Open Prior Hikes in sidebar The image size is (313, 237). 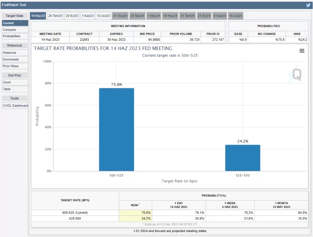pos(11,66)
